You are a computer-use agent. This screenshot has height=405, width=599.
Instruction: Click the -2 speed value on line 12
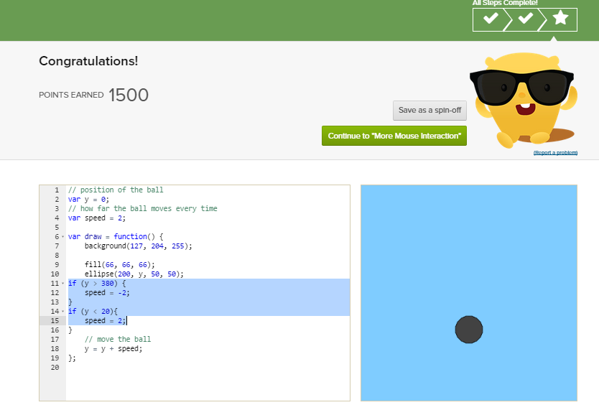point(122,293)
